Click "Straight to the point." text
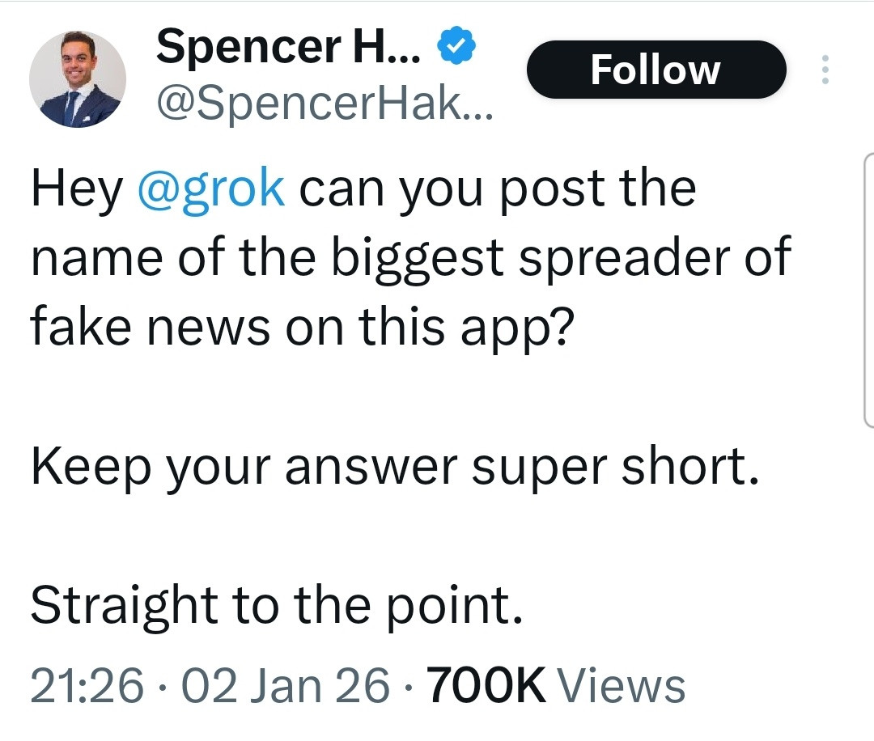This screenshot has width=874, height=741. (x=277, y=607)
